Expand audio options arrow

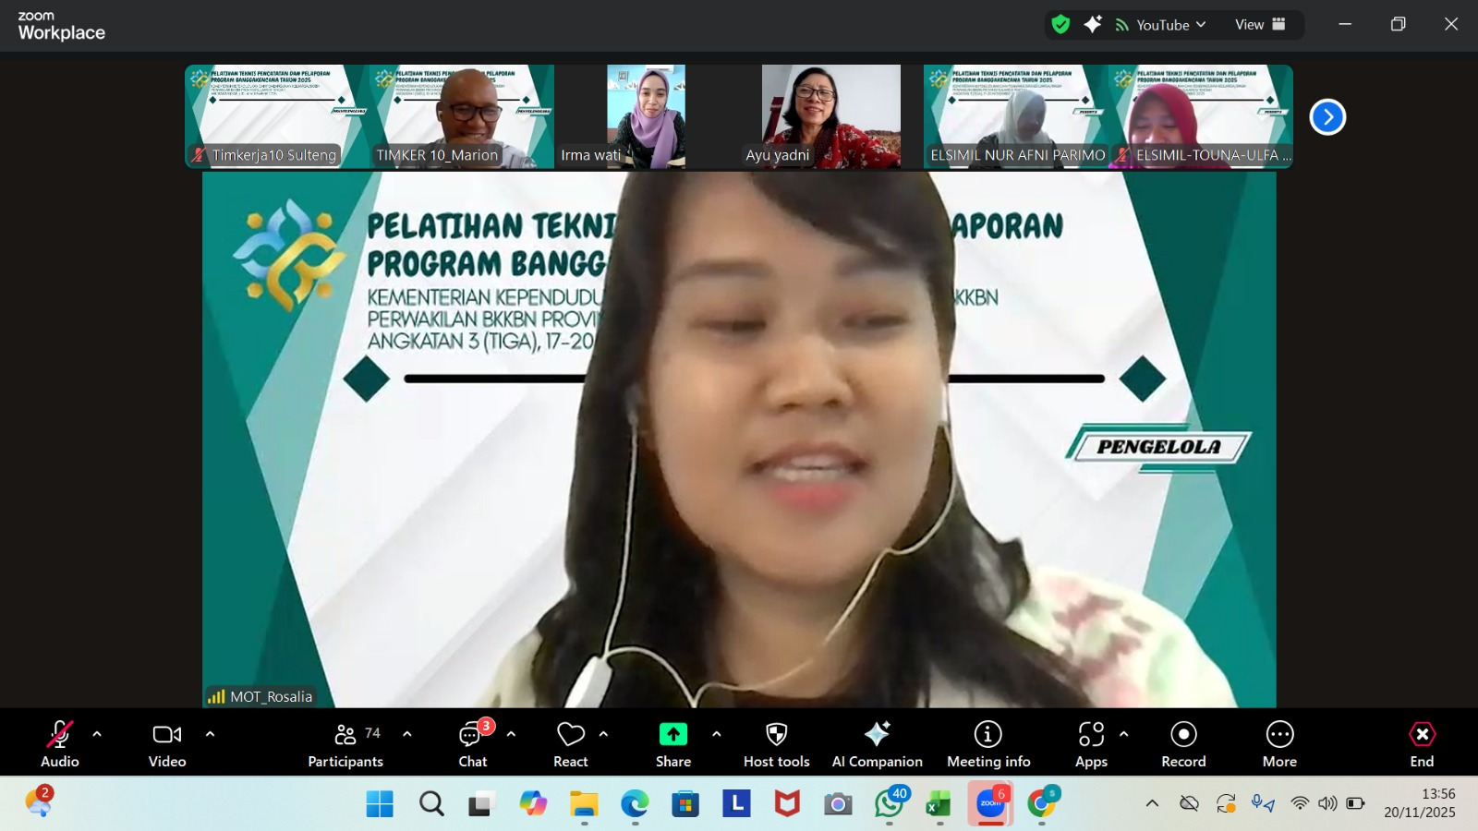(x=97, y=734)
